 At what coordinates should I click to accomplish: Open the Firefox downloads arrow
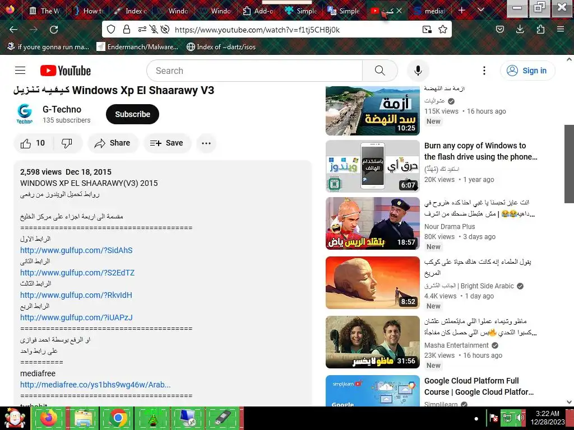pos(520,30)
